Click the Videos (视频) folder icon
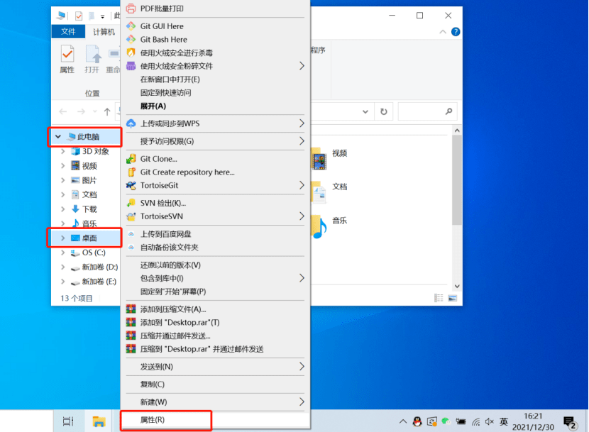Viewport: 589px width, 432px height. coord(319,158)
